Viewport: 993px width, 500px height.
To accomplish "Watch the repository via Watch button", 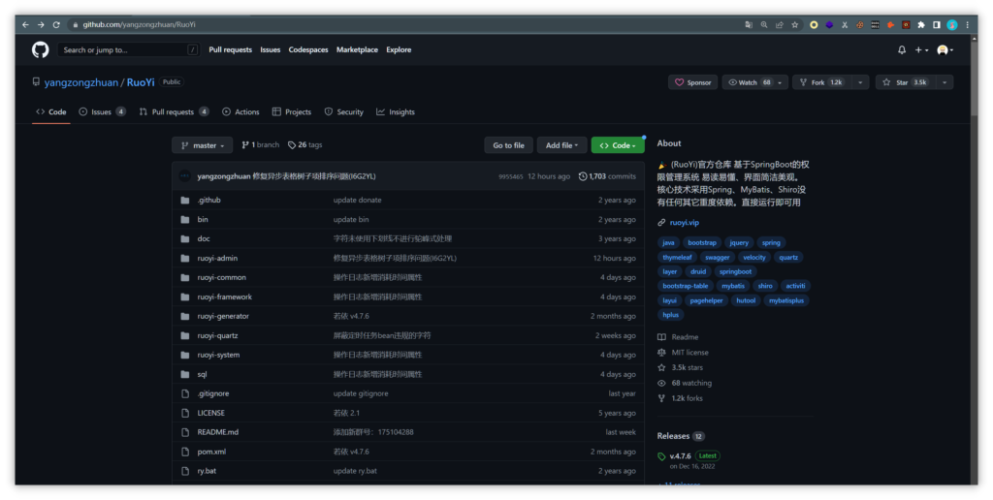I will pos(748,82).
